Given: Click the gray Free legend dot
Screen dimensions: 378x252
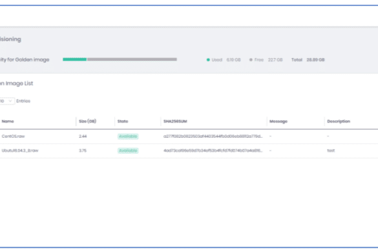Looking at the screenshot, I should (251, 60).
